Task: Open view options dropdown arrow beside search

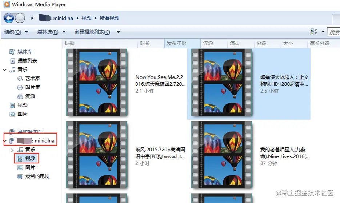Action: point(323,32)
